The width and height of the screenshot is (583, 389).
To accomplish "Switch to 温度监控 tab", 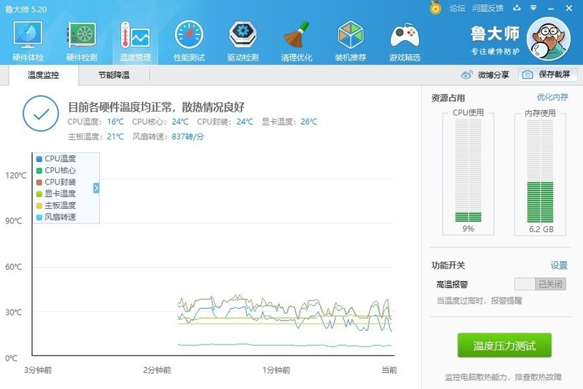I will [44, 75].
